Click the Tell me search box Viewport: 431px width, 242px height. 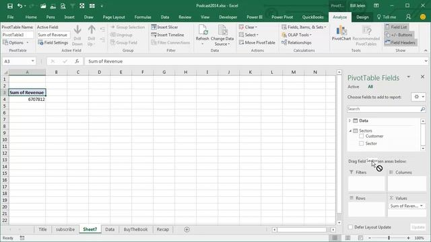[x=387, y=17]
